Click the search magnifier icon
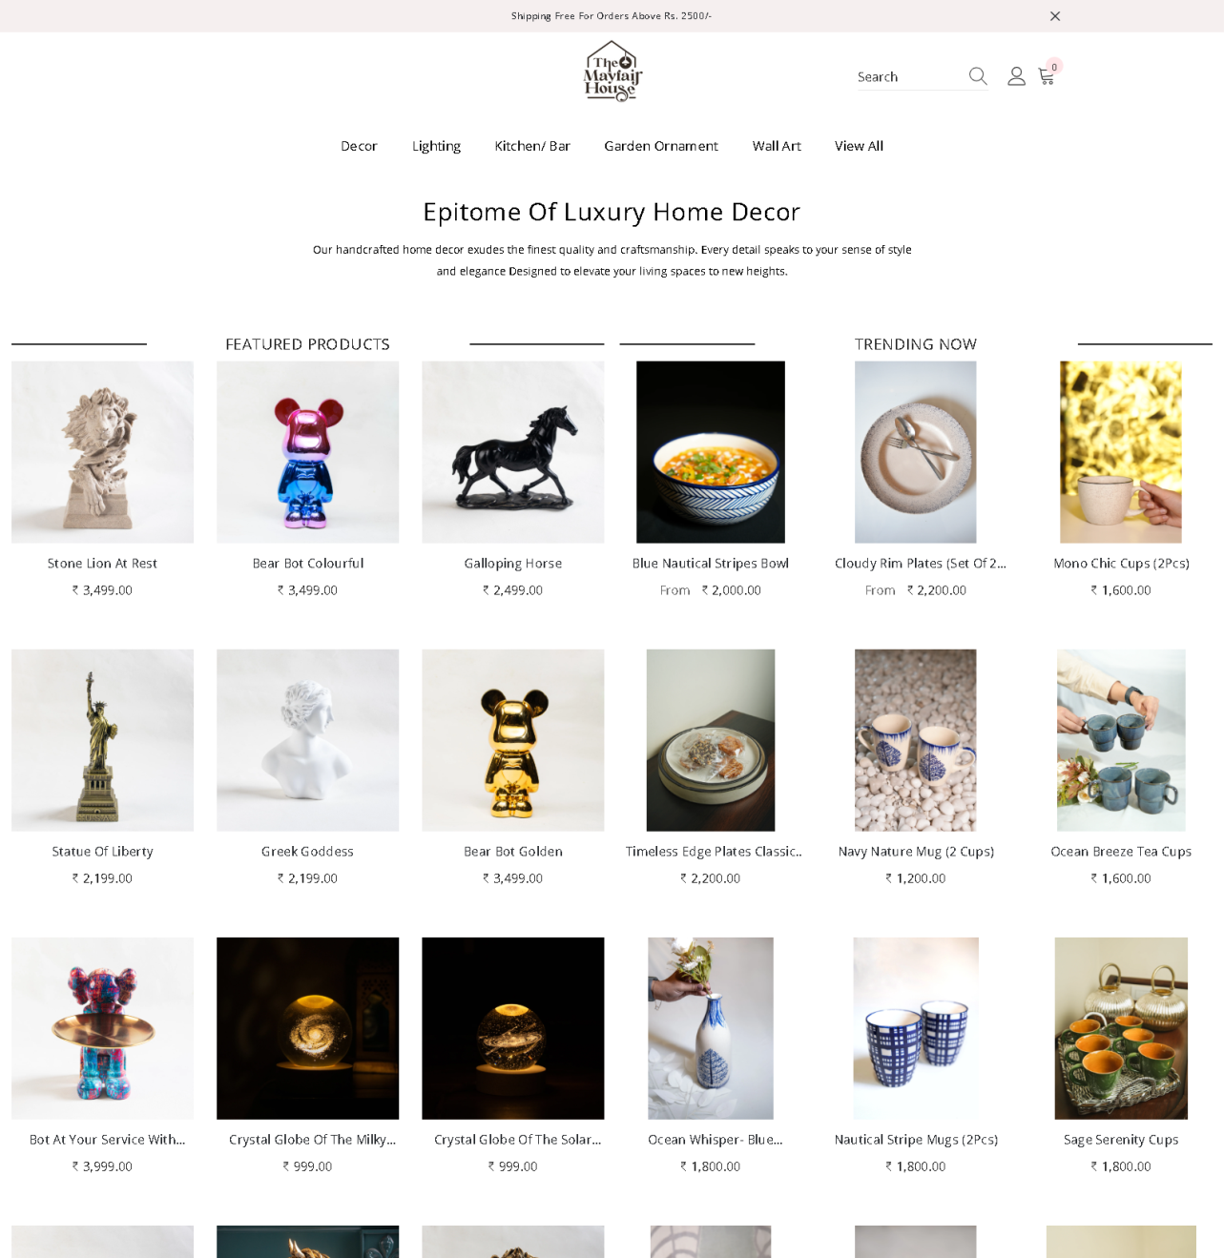Image resolution: width=1224 pixels, height=1258 pixels. click(x=977, y=76)
